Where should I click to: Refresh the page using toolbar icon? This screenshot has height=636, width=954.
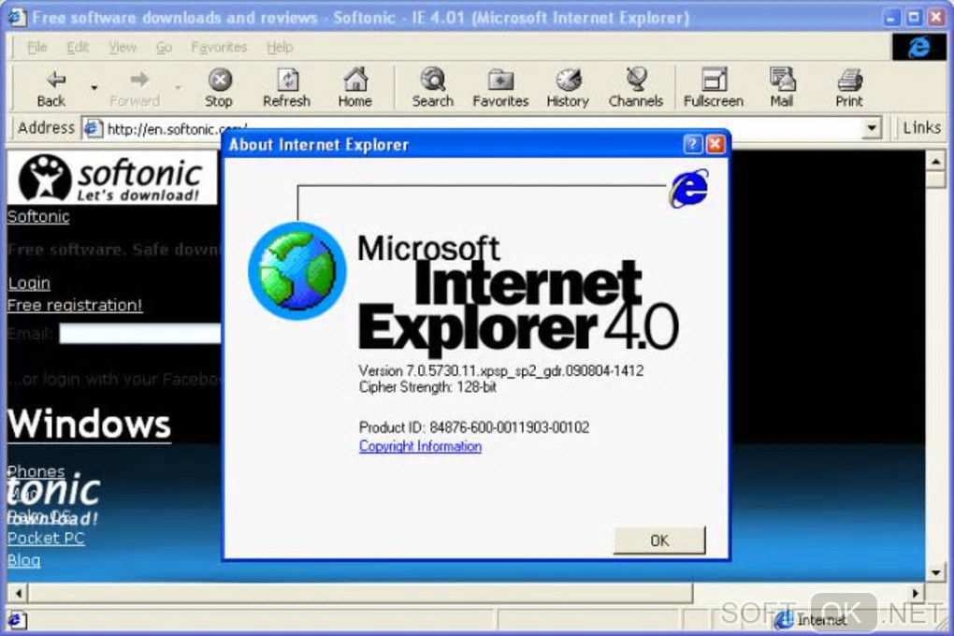[x=287, y=79]
